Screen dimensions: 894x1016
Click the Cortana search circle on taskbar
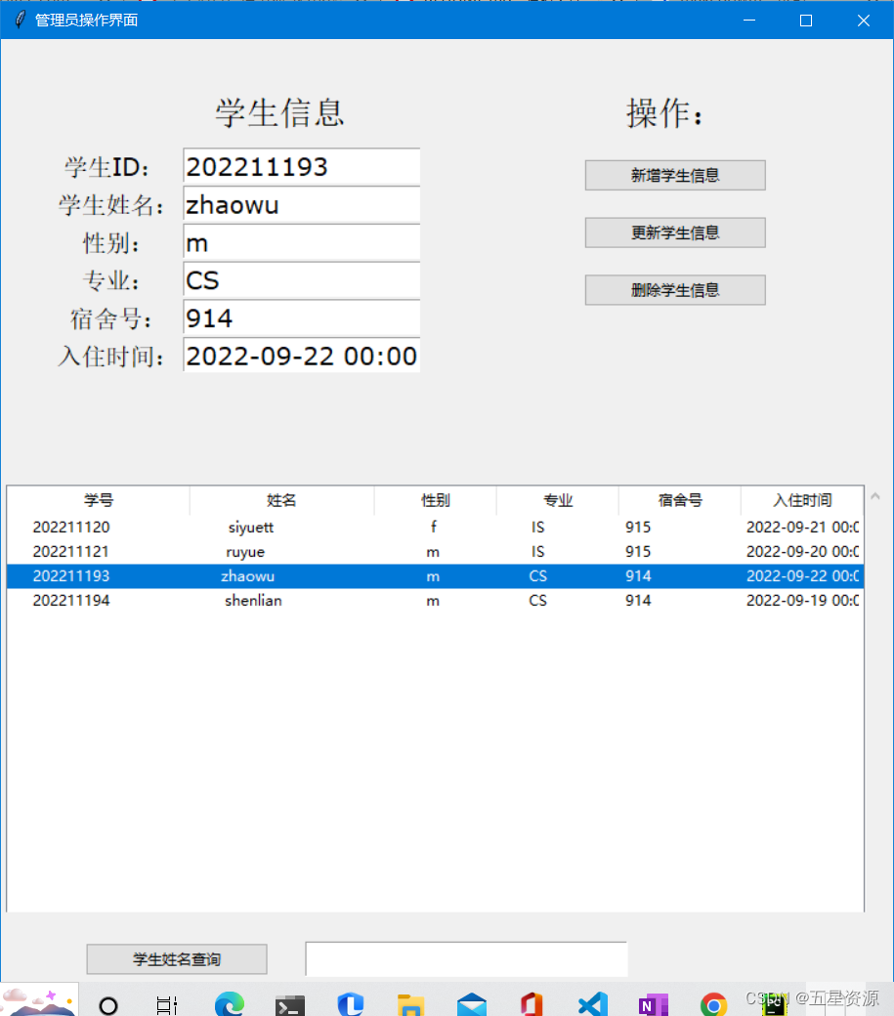(x=108, y=1005)
